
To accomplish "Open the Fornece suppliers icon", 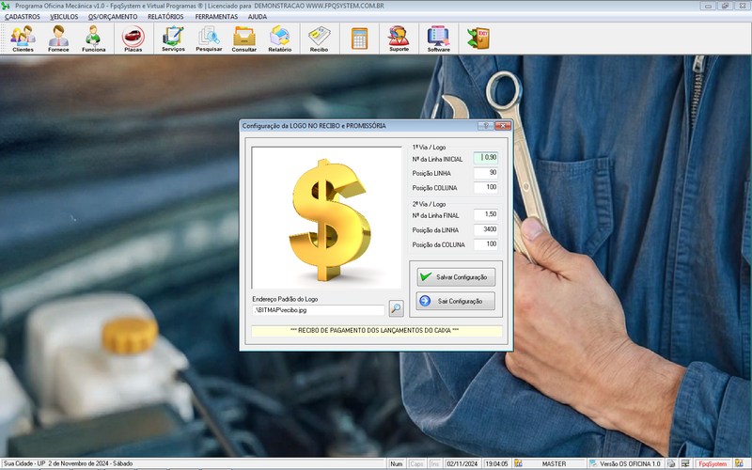I will coord(58,39).
